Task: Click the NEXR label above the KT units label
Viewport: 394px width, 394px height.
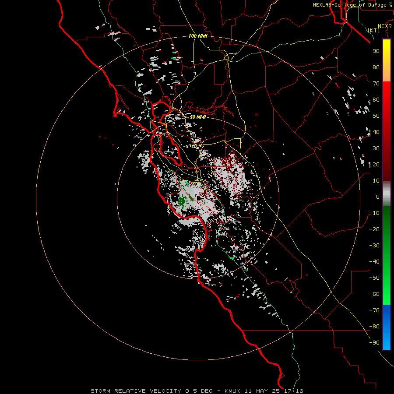Action: (384, 26)
